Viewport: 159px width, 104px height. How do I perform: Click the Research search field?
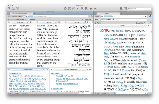(140, 9)
